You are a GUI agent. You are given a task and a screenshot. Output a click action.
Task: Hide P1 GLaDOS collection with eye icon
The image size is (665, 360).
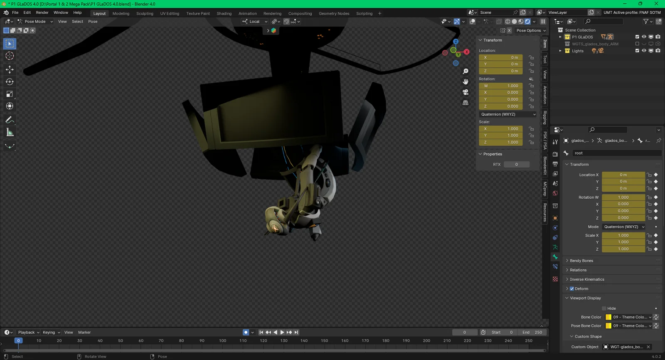pyautogui.click(x=644, y=37)
